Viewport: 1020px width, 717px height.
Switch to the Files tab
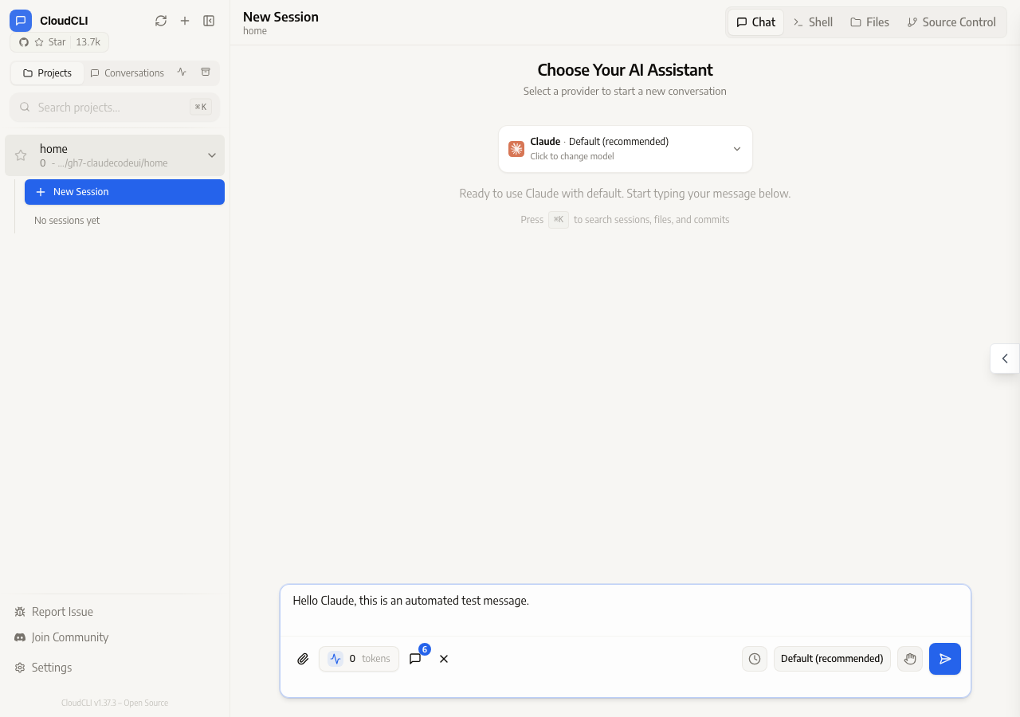pyautogui.click(x=869, y=22)
